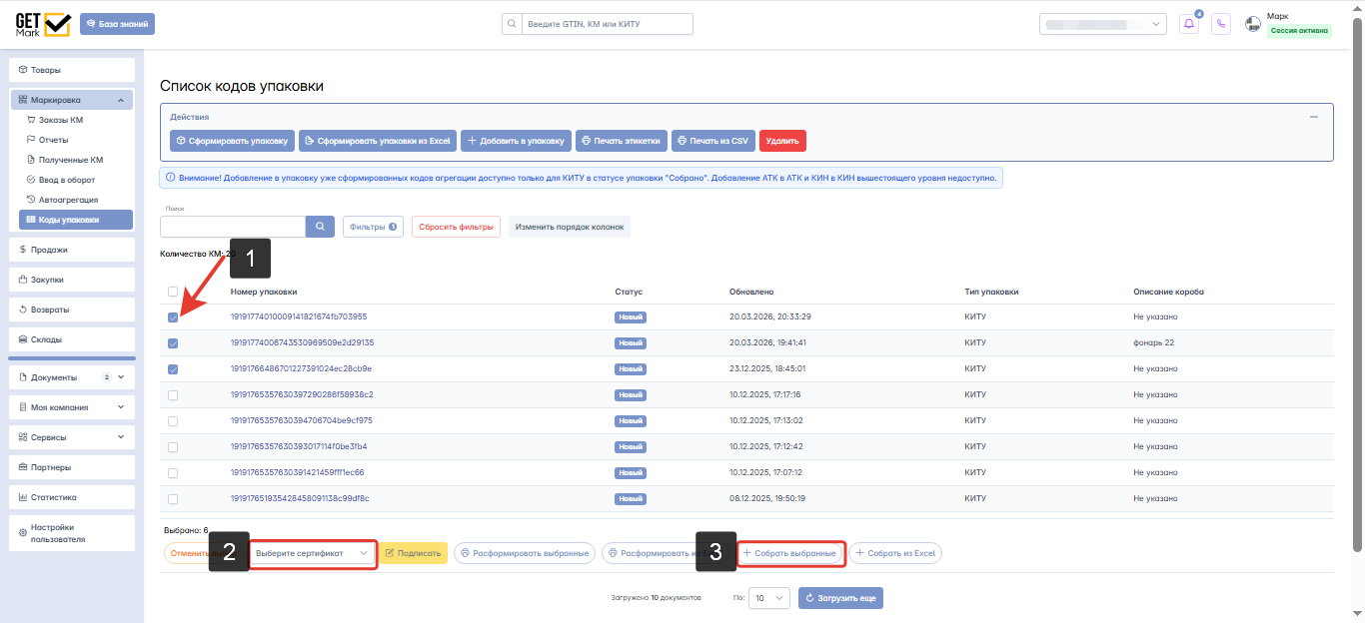The width and height of the screenshot is (1365, 623).
Task: Click the vertical page scrollbar
Action: 1357,280
